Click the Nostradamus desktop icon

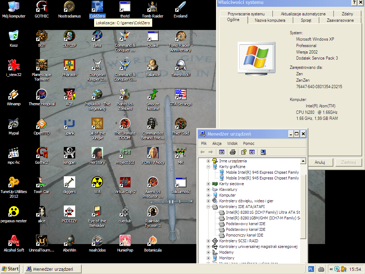coord(70,9)
